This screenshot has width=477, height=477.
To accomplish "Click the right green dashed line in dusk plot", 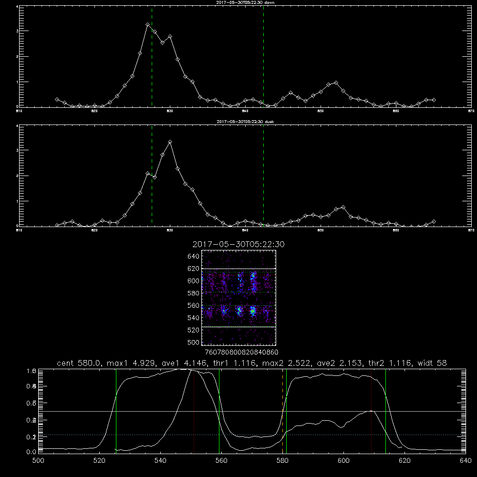I will point(263,176).
